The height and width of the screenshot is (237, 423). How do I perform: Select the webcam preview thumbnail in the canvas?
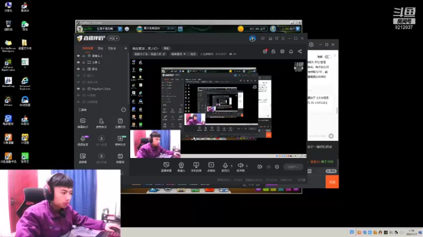click(x=155, y=144)
